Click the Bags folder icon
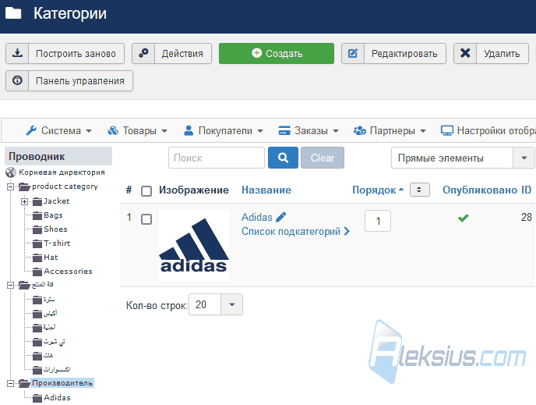 [37, 215]
